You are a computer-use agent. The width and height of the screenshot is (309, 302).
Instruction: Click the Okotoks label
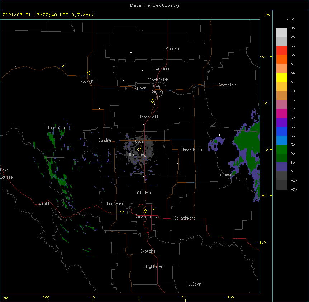pos(148,251)
